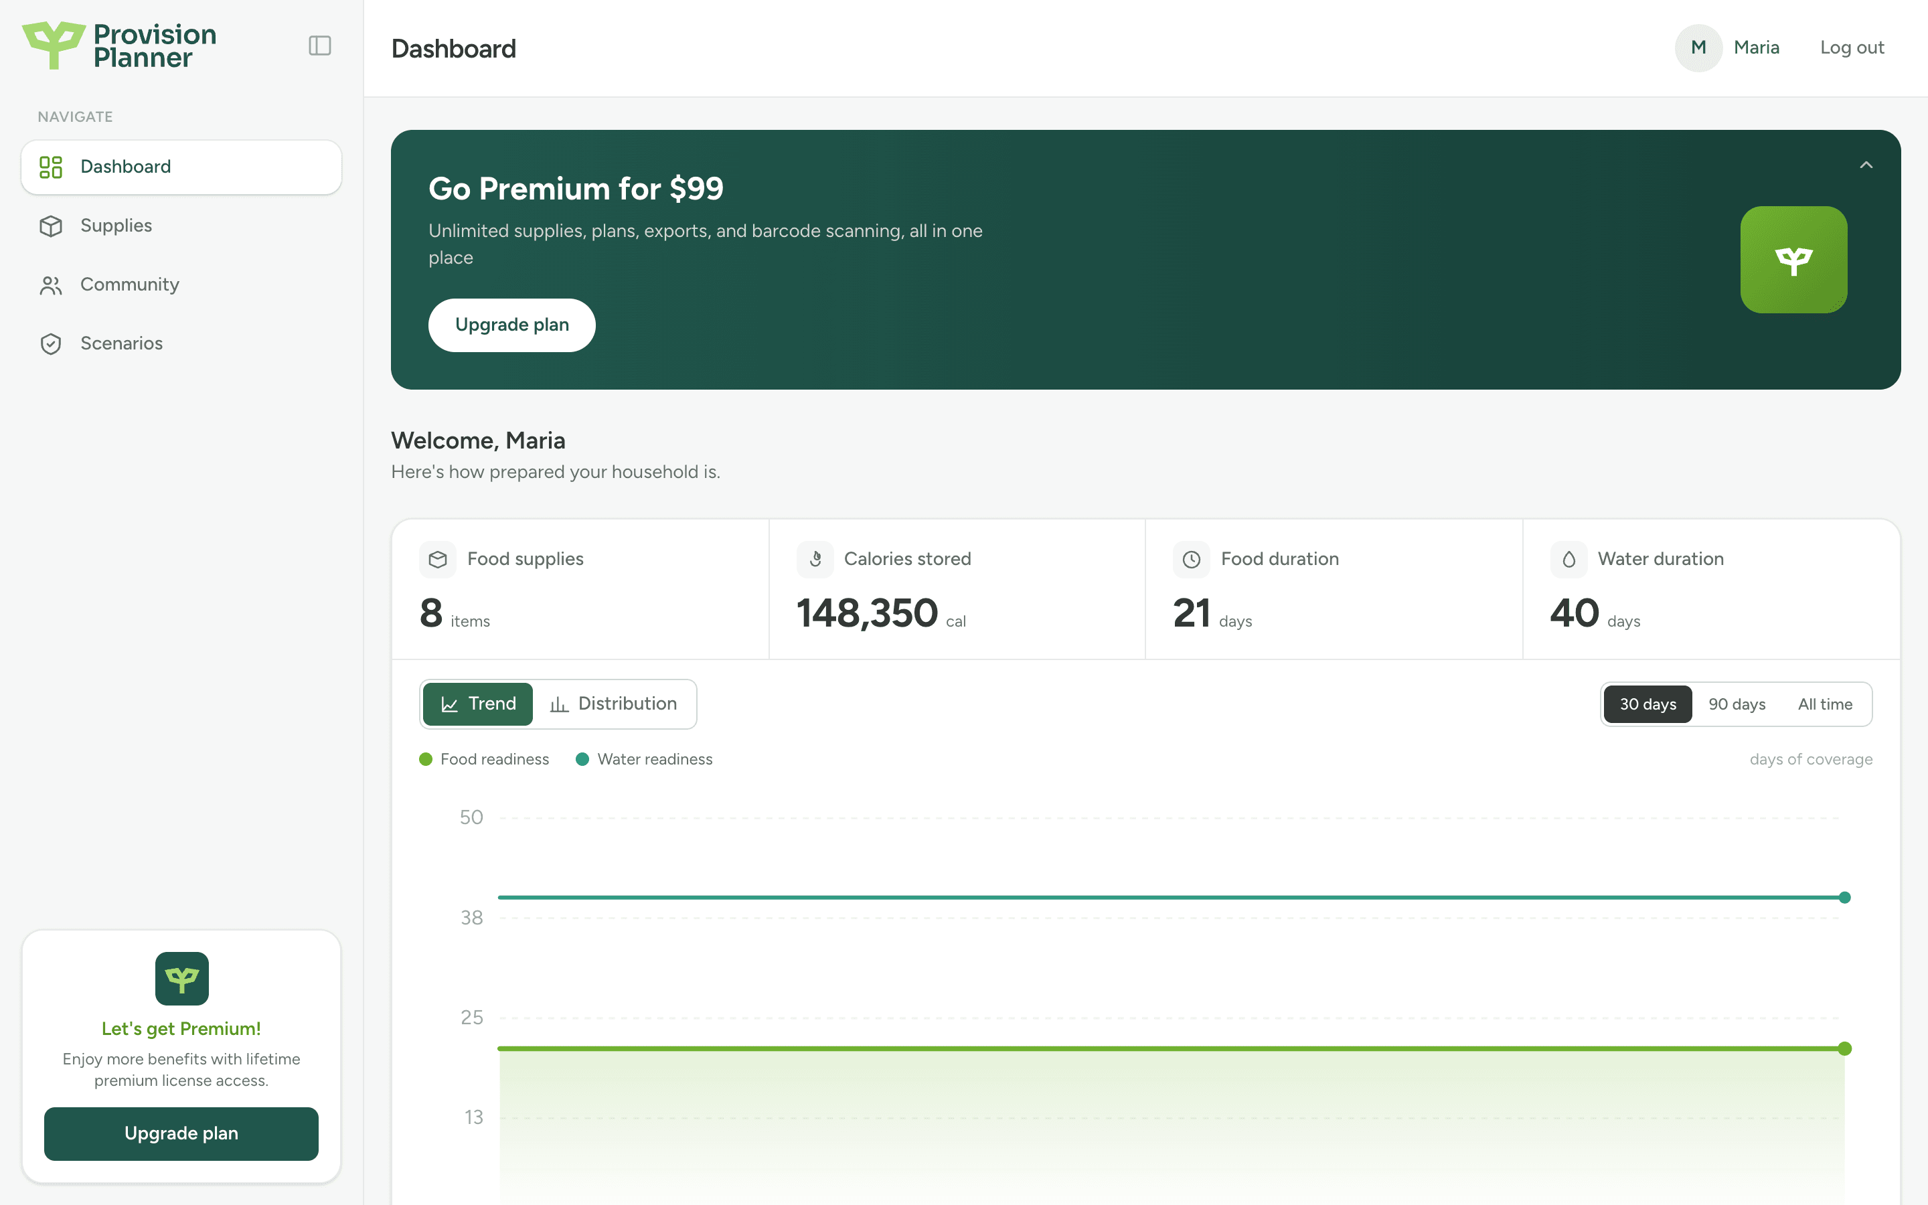Click the "NAVIGATE" section label
Viewport: 1928px width, 1205px height.
tap(75, 117)
